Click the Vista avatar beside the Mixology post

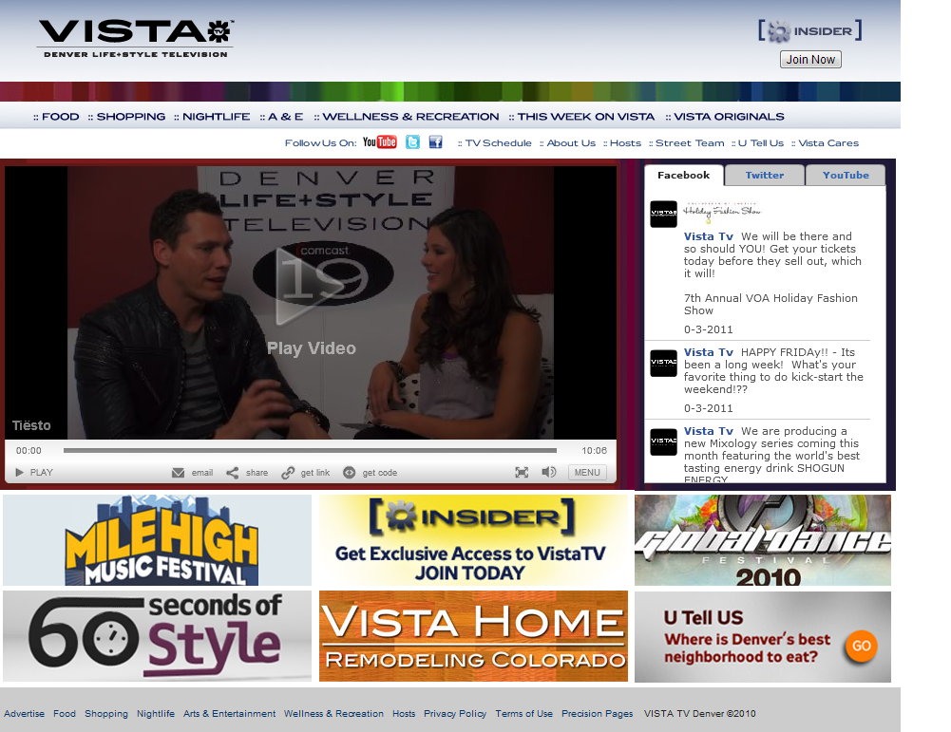tap(663, 441)
